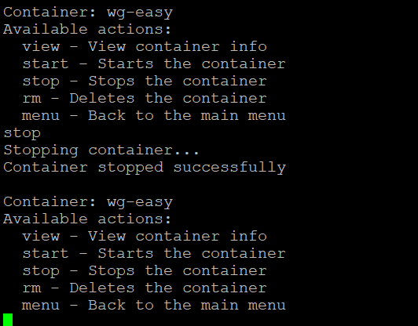Screen dimensions: 418x326
Task: Click 'view - View container info' listed after stopping
Action: [145, 237]
